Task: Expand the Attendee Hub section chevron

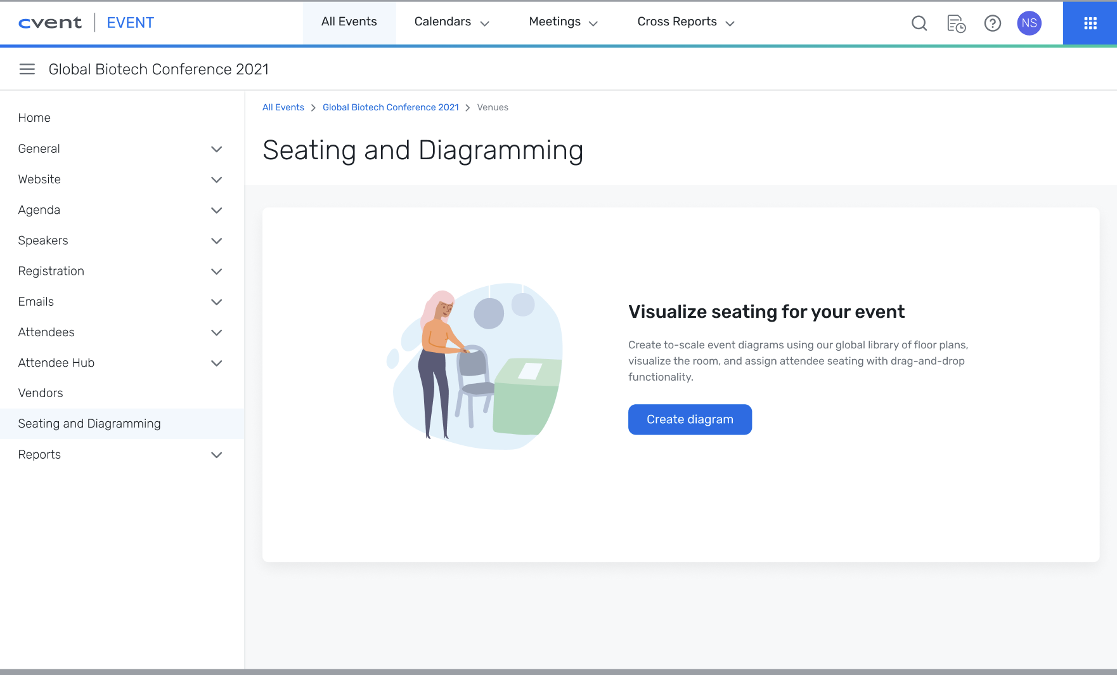Action: pyautogui.click(x=217, y=363)
